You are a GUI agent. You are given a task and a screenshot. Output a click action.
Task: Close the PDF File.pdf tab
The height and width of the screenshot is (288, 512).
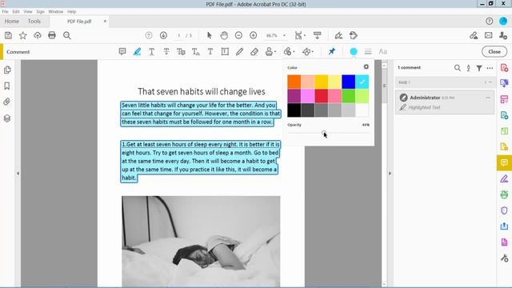point(105,22)
